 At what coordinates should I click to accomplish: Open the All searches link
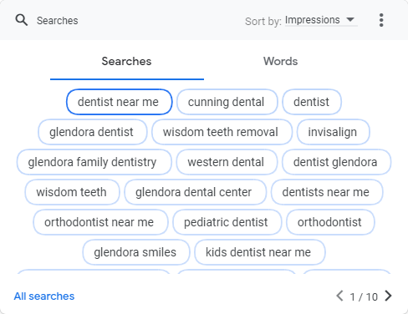coord(44,296)
